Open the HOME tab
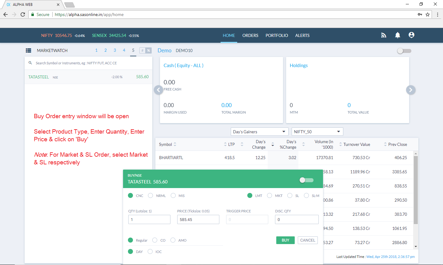 229,35
